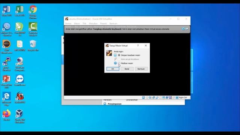Select the Simpan keadaan mesin radio option
This screenshot has height=135, width=240.
click(119, 55)
